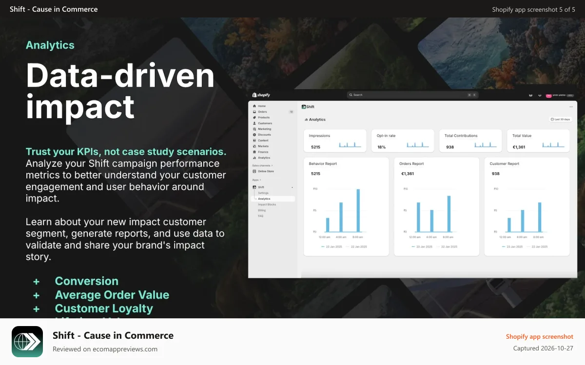Click the Customer Loyalty bullet item

point(104,308)
